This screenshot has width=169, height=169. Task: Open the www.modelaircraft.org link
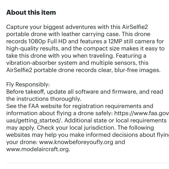point(38,149)
